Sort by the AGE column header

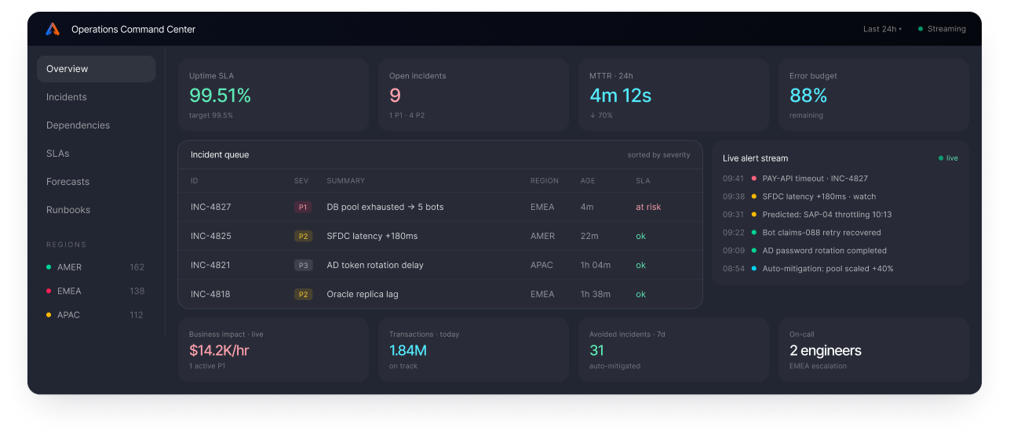tap(588, 181)
